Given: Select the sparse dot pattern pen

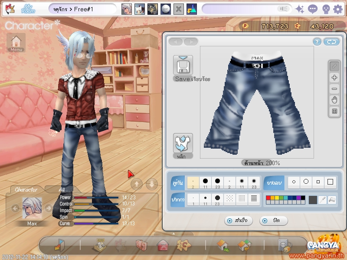Looking at the screenshot, I should (229, 200).
